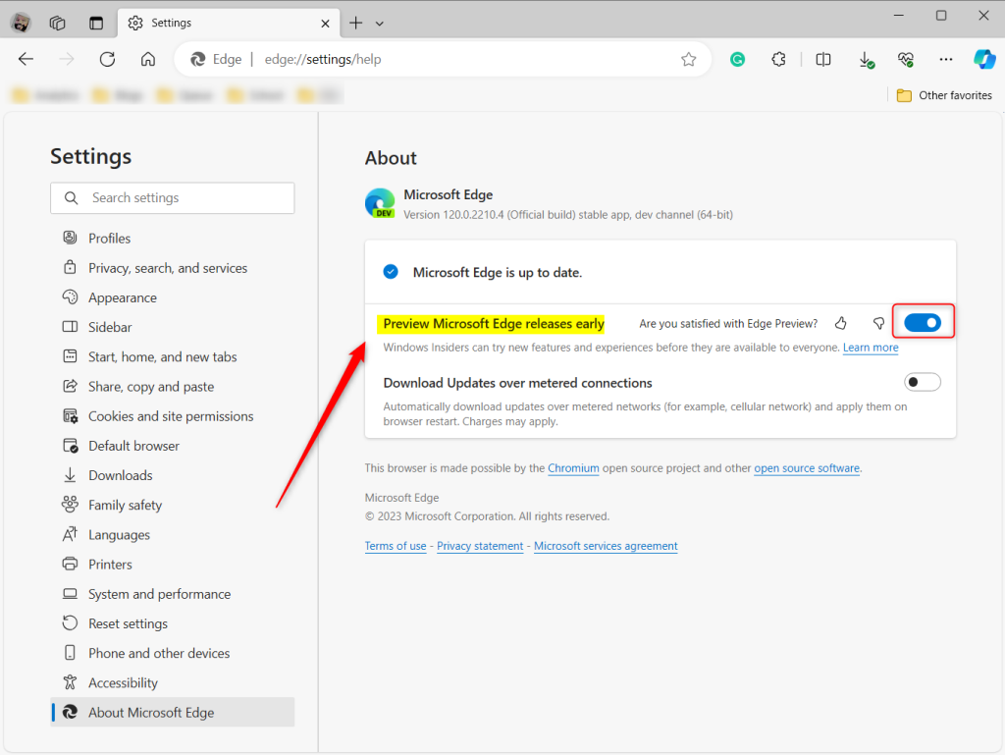Open the Split screen icon
Screen dimensions: 1005x755
coord(823,60)
